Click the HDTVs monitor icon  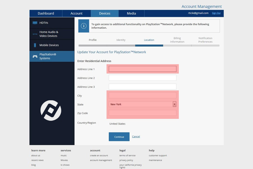pos(35,23)
